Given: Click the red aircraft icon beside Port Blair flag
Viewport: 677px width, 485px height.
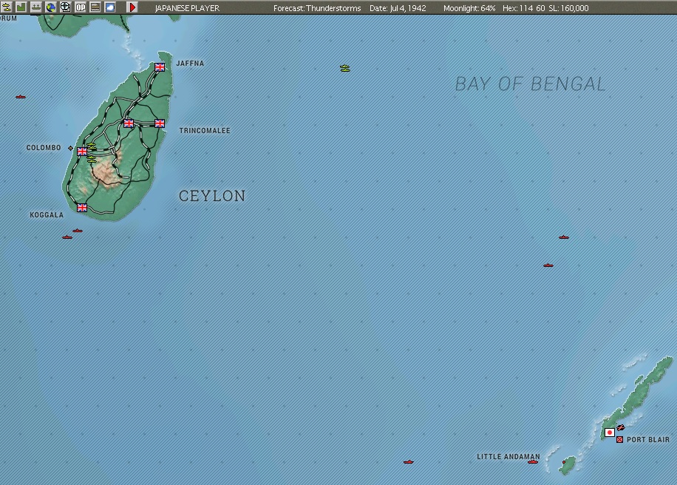Looking at the screenshot, I should click(620, 427).
